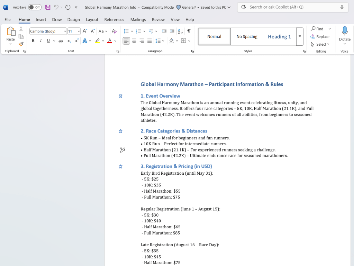
Task: Apply strikethrough formatting
Action: pyautogui.click(x=61, y=41)
